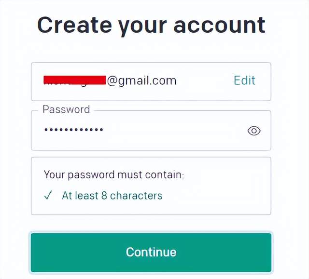Click the "At least 8 characters" requirement

112,196
